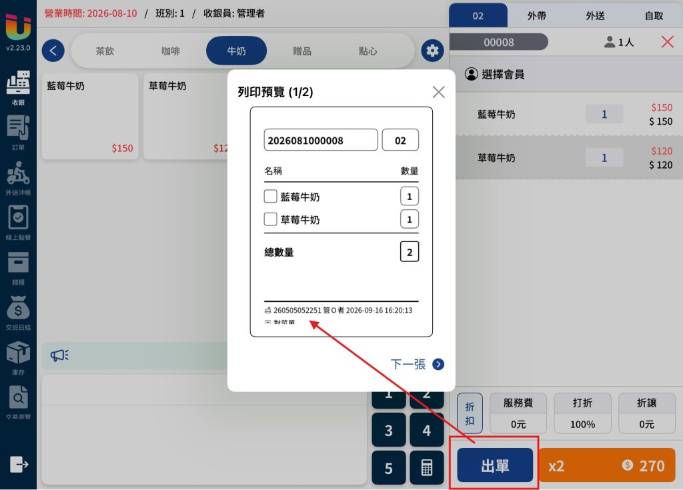
Task: Switch to the 外帶 takeout tab
Action: coord(537,16)
